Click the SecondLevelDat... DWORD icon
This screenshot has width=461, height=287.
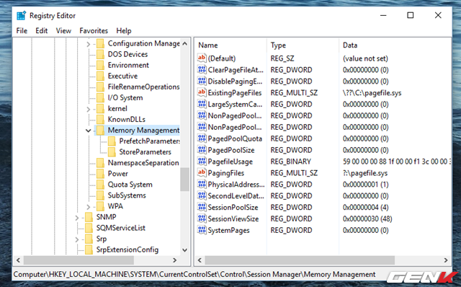202,195
